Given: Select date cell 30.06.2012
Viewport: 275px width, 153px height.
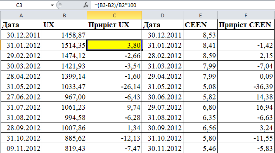Looking at the screenshot, I should pyautogui.click(x=162, y=97).
